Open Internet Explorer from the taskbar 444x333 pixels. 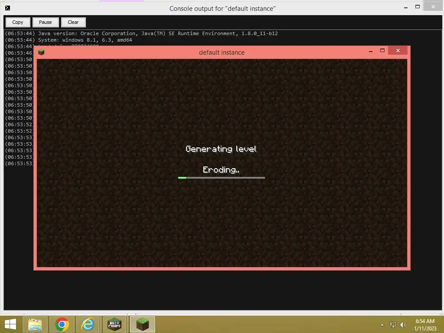click(88, 324)
